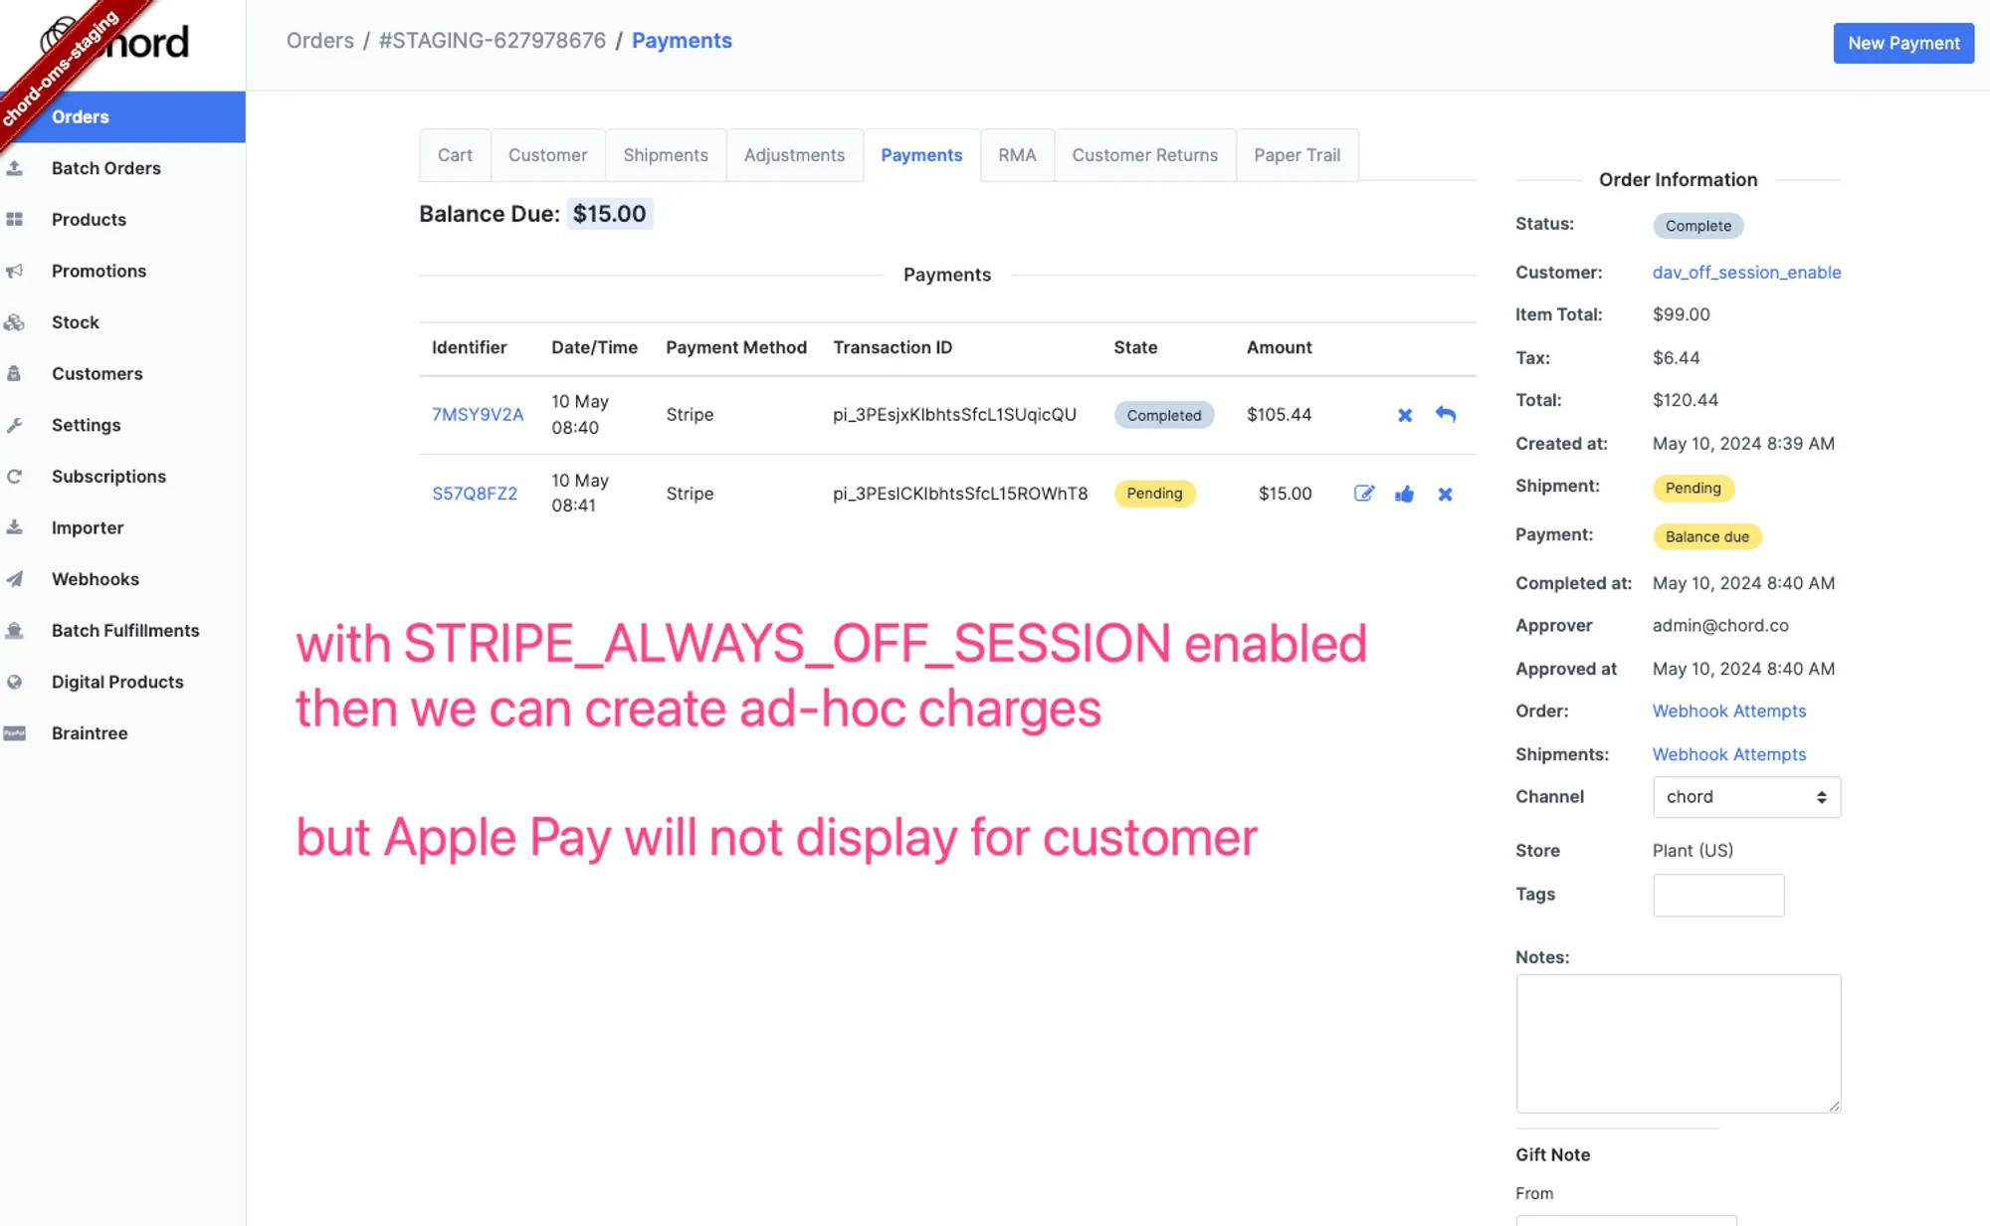Click the Braintree card icon
1990x1226 pixels.
pos(14,733)
